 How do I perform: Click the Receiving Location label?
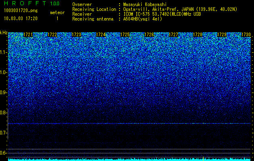pos(94,9)
